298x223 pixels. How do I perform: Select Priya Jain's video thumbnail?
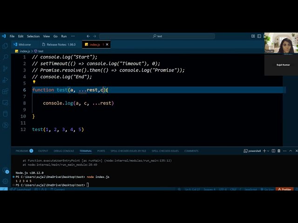[x=281, y=43]
